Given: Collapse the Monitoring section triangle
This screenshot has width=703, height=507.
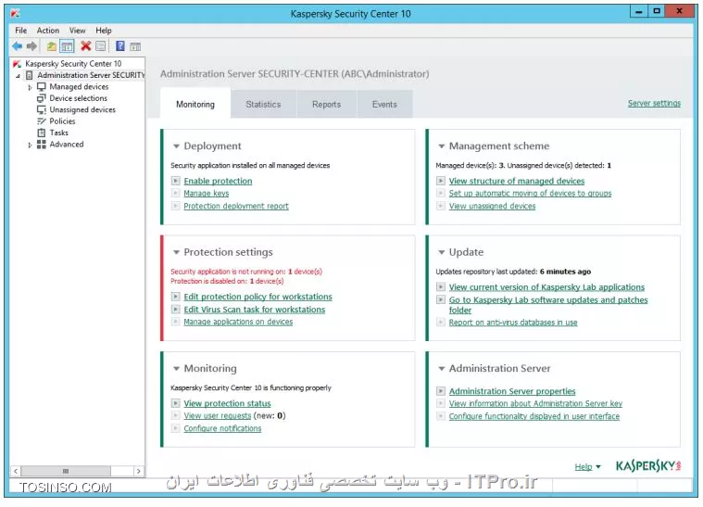Looking at the screenshot, I should [176, 369].
